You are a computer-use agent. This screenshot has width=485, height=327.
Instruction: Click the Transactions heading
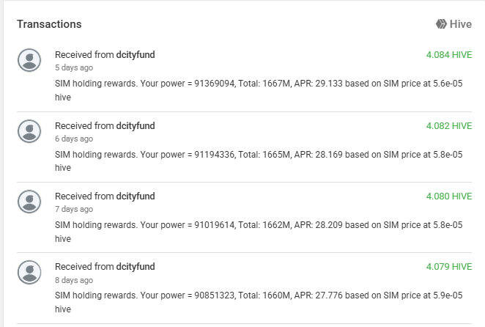click(49, 24)
